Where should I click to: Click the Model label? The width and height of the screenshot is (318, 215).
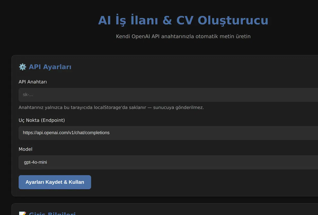point(25,149)
